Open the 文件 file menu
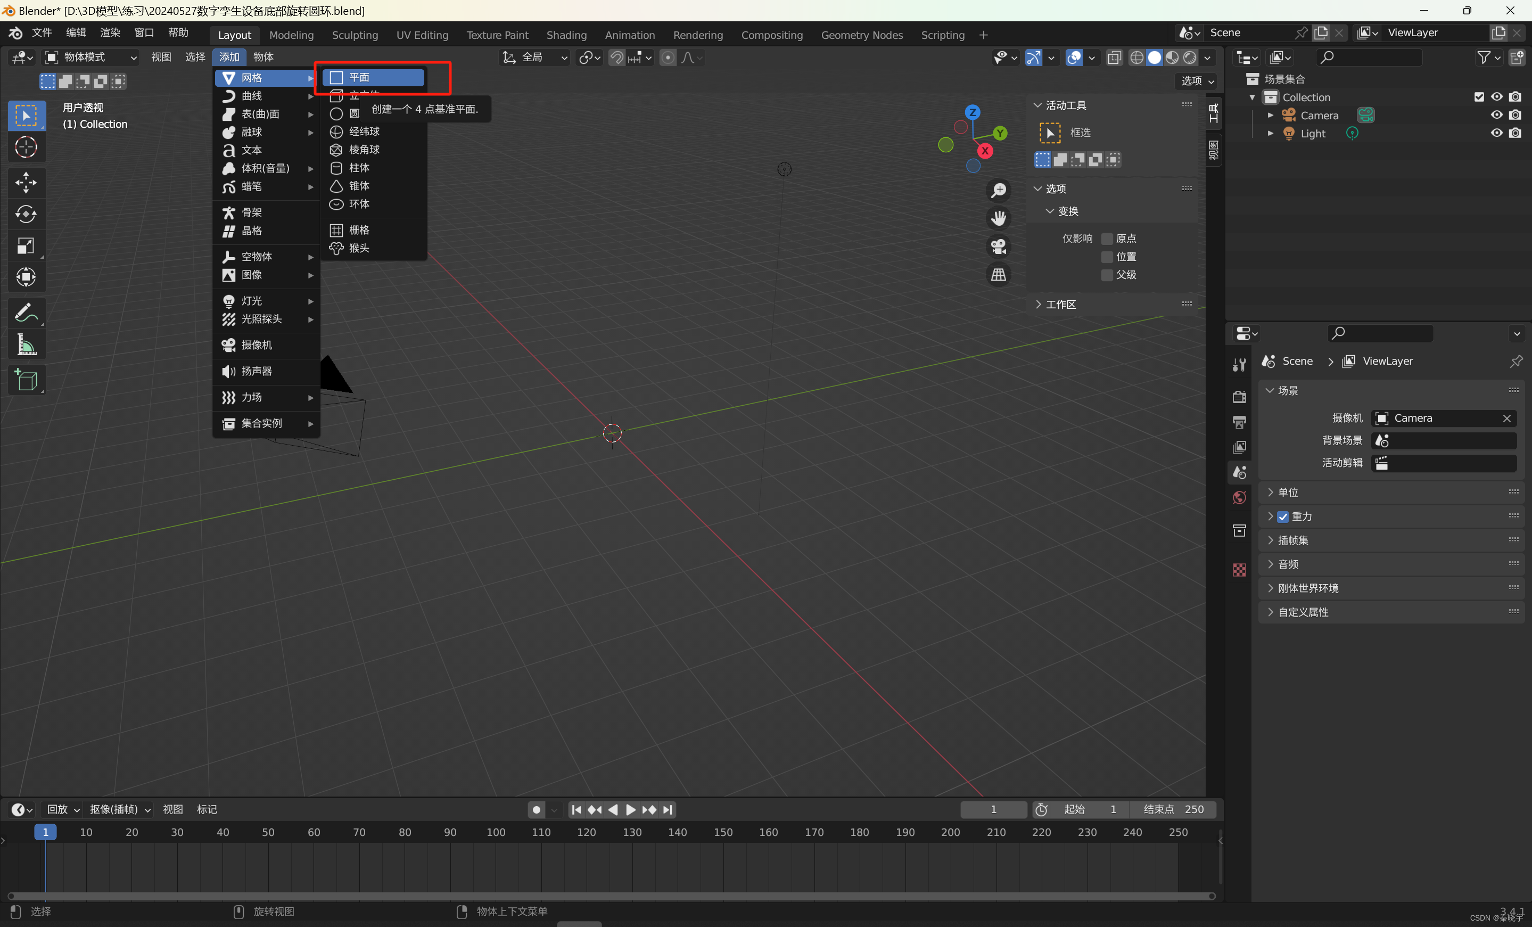1532x927 pixels. tap(41, 32)
